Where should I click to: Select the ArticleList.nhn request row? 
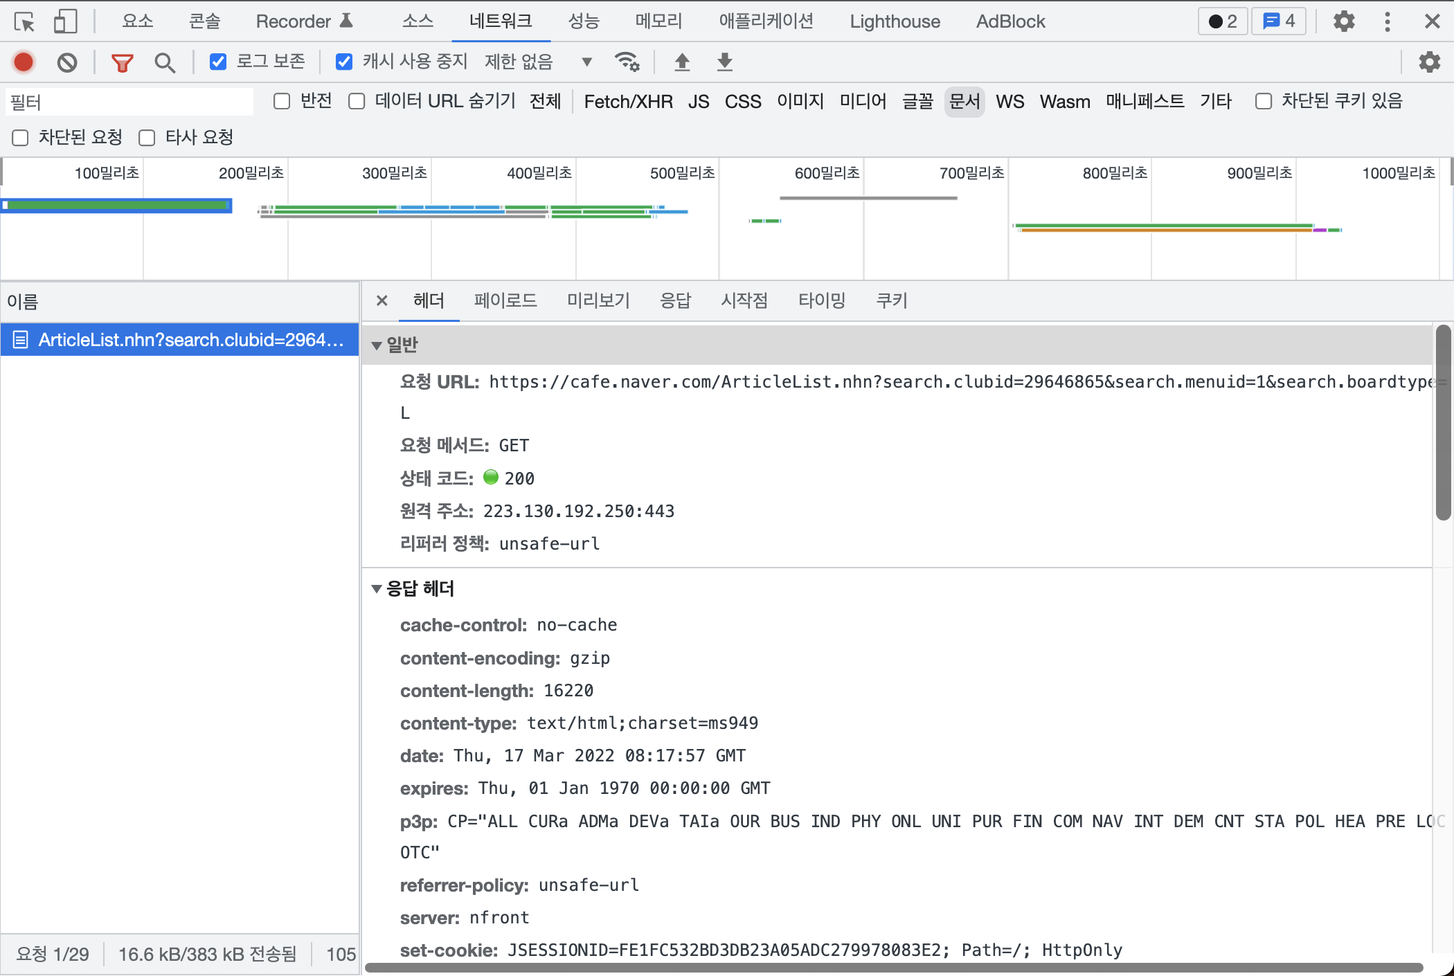[x=180, y=340]
